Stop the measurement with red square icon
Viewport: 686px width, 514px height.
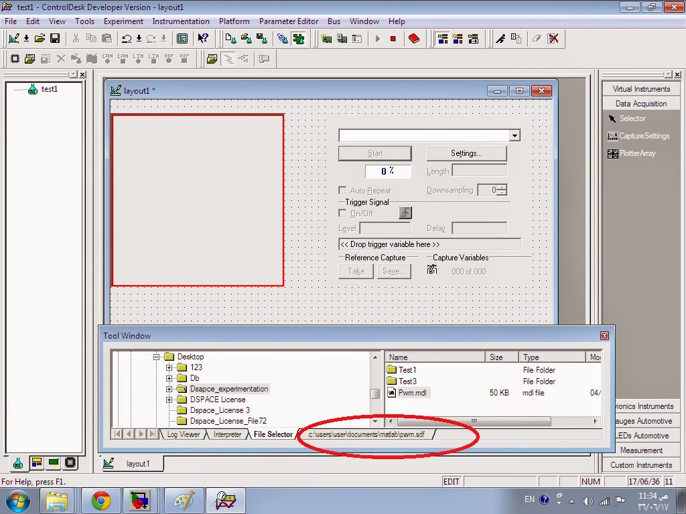tap(394, 38)
